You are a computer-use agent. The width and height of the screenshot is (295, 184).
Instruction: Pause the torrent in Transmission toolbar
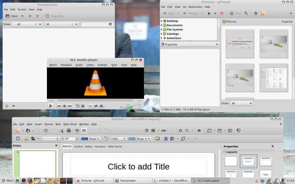point(30,16)
